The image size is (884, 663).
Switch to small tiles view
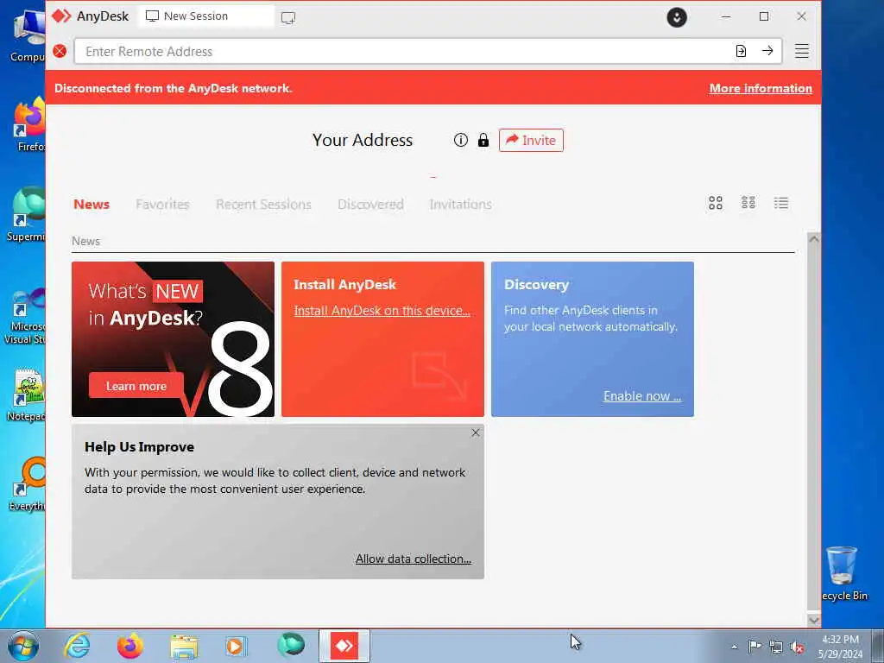click(748, 202)
